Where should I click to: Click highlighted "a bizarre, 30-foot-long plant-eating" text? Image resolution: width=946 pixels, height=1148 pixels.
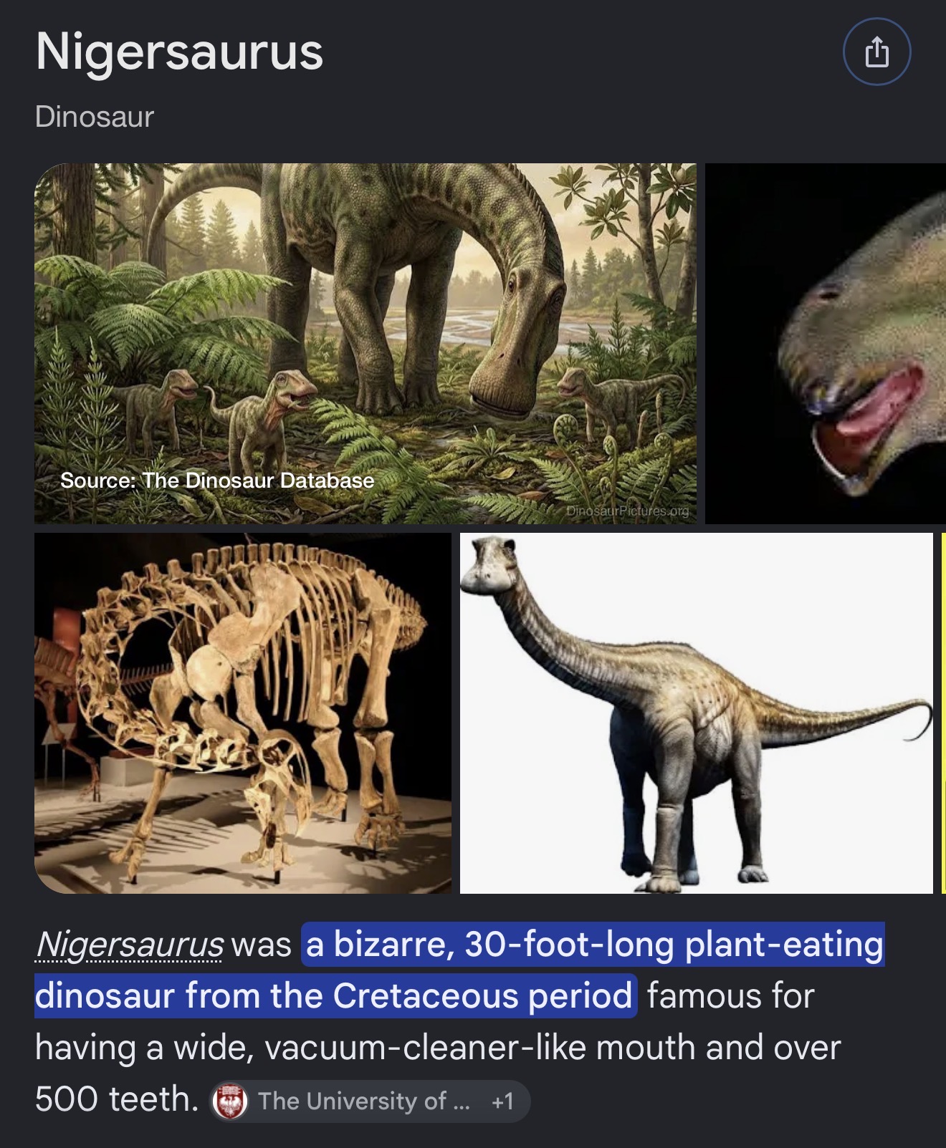click(x=593, y=945)
